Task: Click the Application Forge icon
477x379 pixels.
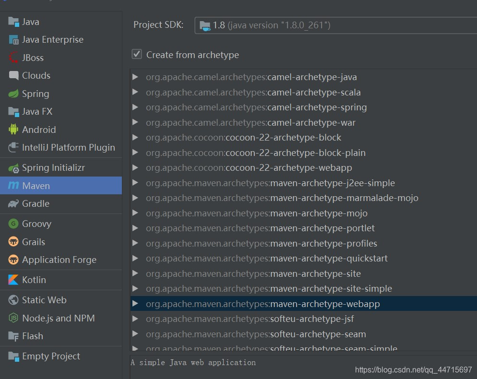Action: (x=13, y=260)
